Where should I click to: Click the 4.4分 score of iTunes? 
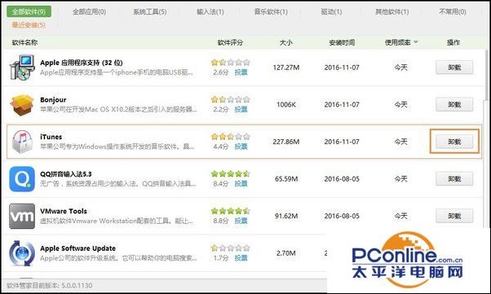coord(220,147)
